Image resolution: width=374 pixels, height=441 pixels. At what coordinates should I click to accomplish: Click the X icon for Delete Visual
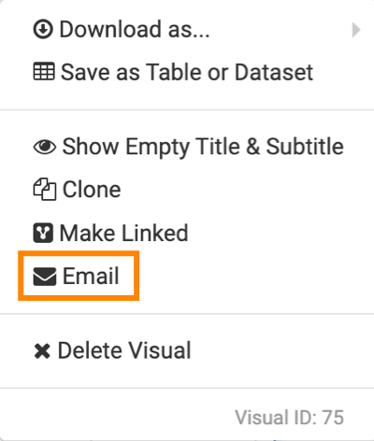point(42,351)
